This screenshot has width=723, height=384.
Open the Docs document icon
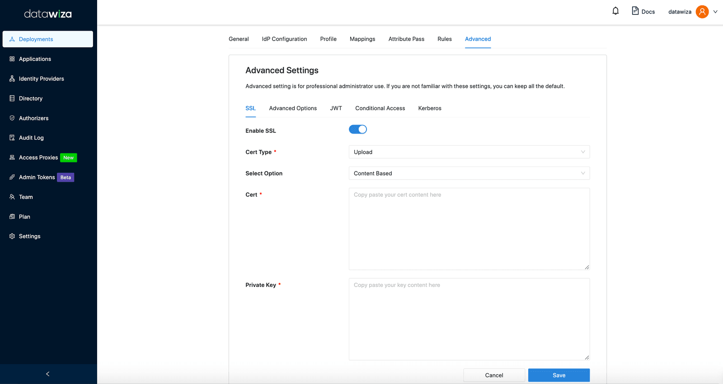coord(635,11)
